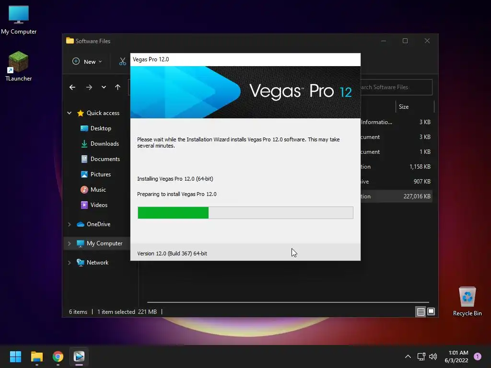Click the Cut scissors icon in Explorer toolbar

[x=122, y=61]
